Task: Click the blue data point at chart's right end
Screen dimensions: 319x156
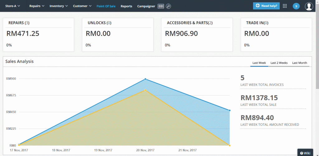Action: pos(230,110)
